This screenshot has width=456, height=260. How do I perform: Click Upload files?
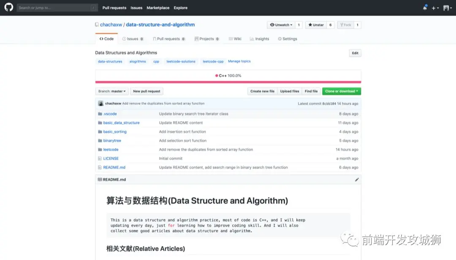tap(289, 91)
